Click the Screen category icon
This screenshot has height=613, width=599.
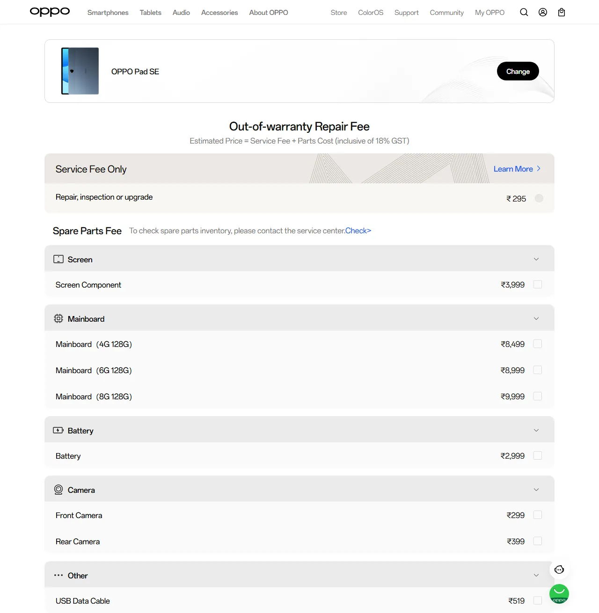pyautogui.click(x=58, y=259)
